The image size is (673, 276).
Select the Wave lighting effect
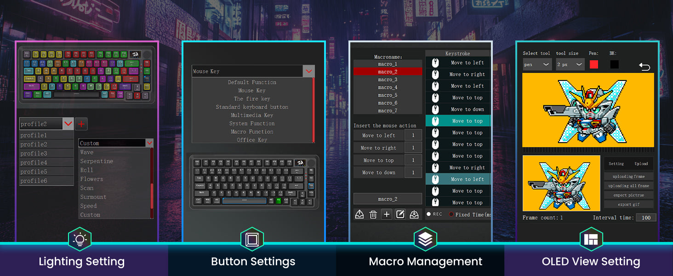[x=87, y=152]
